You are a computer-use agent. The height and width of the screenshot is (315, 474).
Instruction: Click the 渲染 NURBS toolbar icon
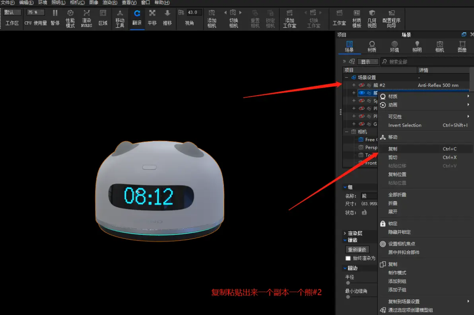coord(86,13)
